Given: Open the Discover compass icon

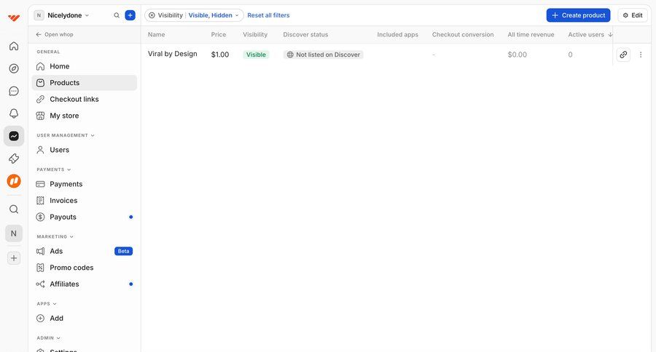Looking at the screenshot, I should (x=14, y=68).
